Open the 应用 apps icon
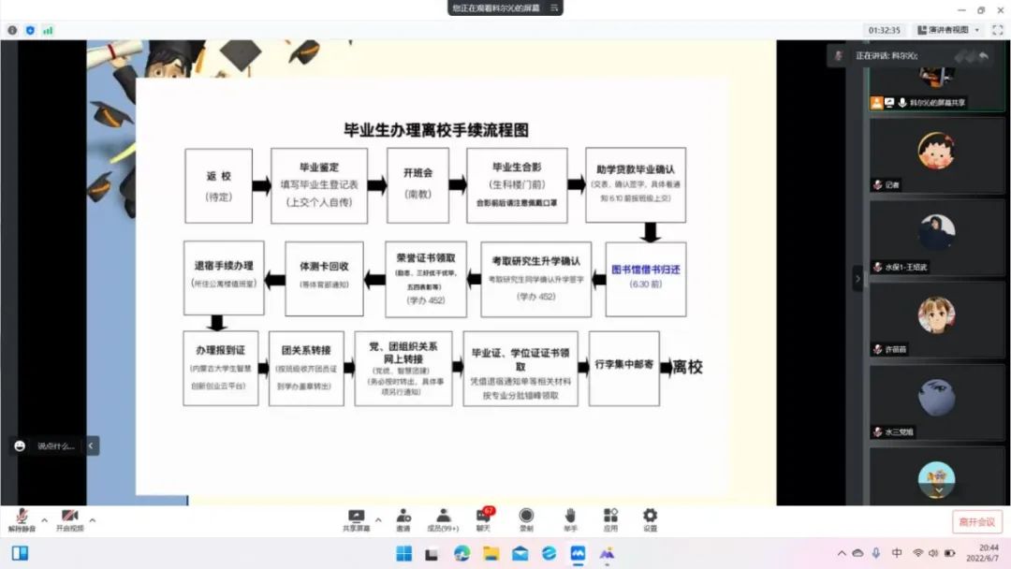 [x=610, y=519]
